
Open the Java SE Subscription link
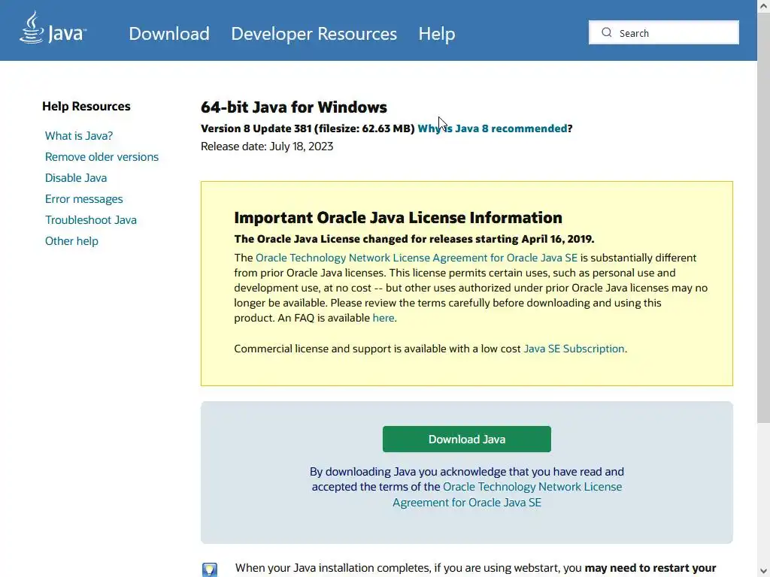pyautogui.click(x=574, y=349)
